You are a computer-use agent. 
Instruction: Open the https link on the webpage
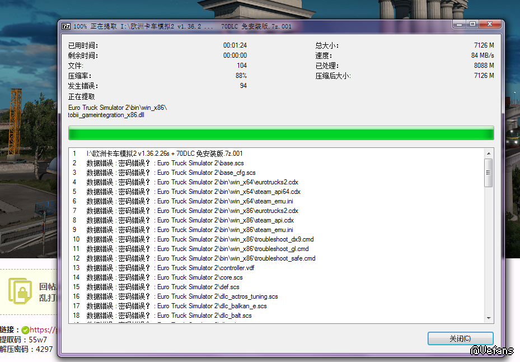pos(44,329)
